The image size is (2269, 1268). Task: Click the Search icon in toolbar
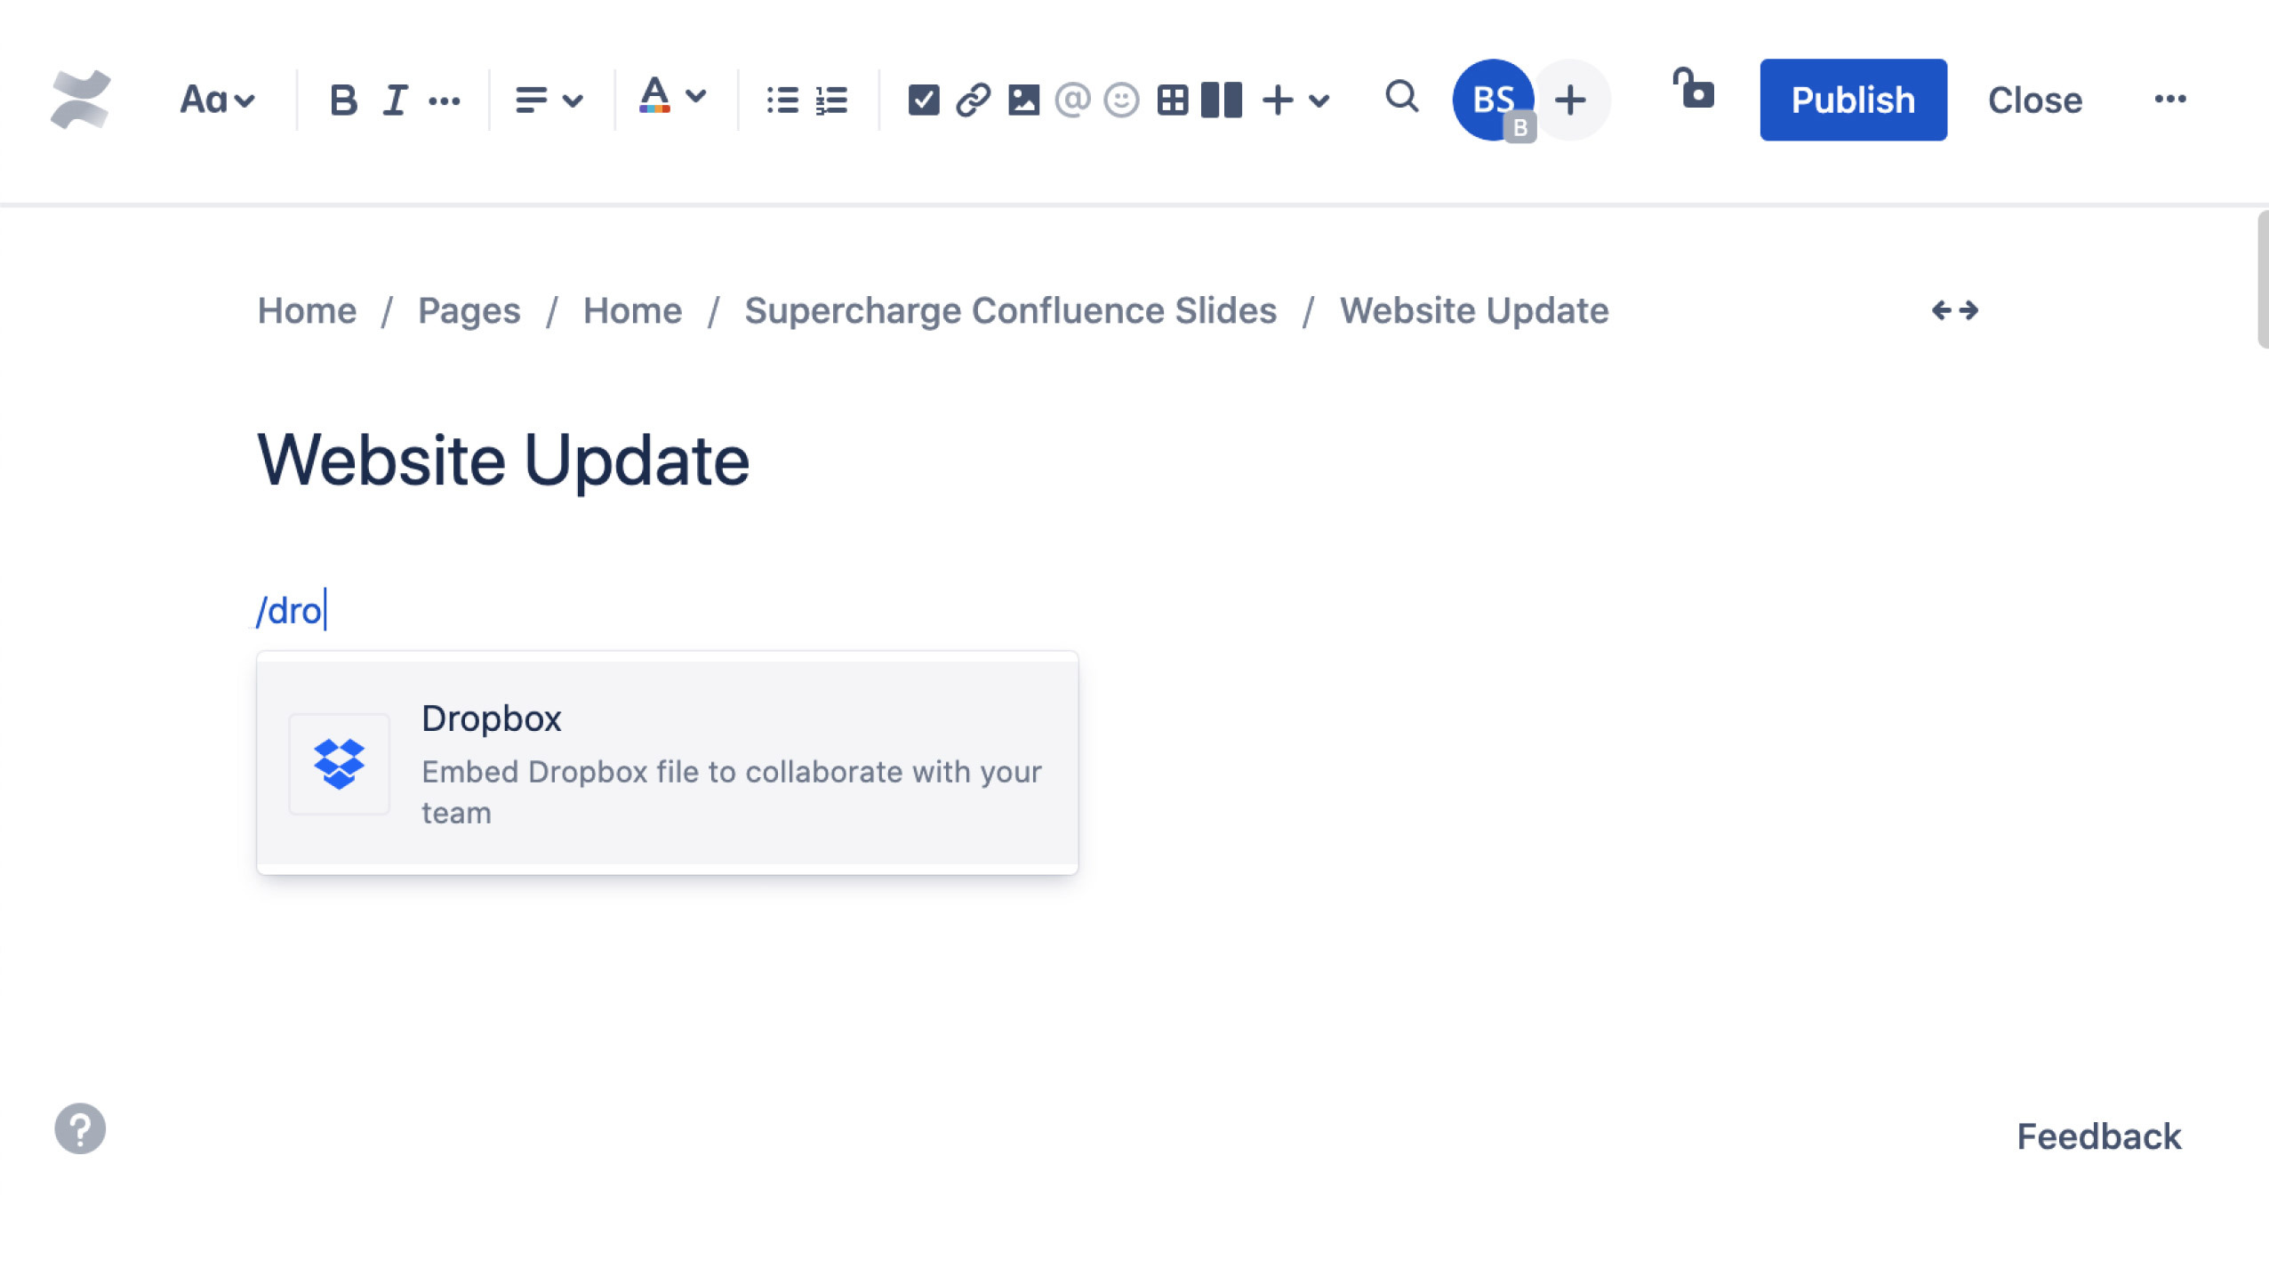pos(1401,98)
